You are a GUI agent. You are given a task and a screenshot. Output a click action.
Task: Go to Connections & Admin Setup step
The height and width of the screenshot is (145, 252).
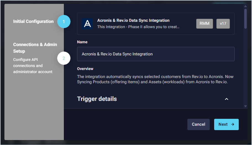coord(35,48)
